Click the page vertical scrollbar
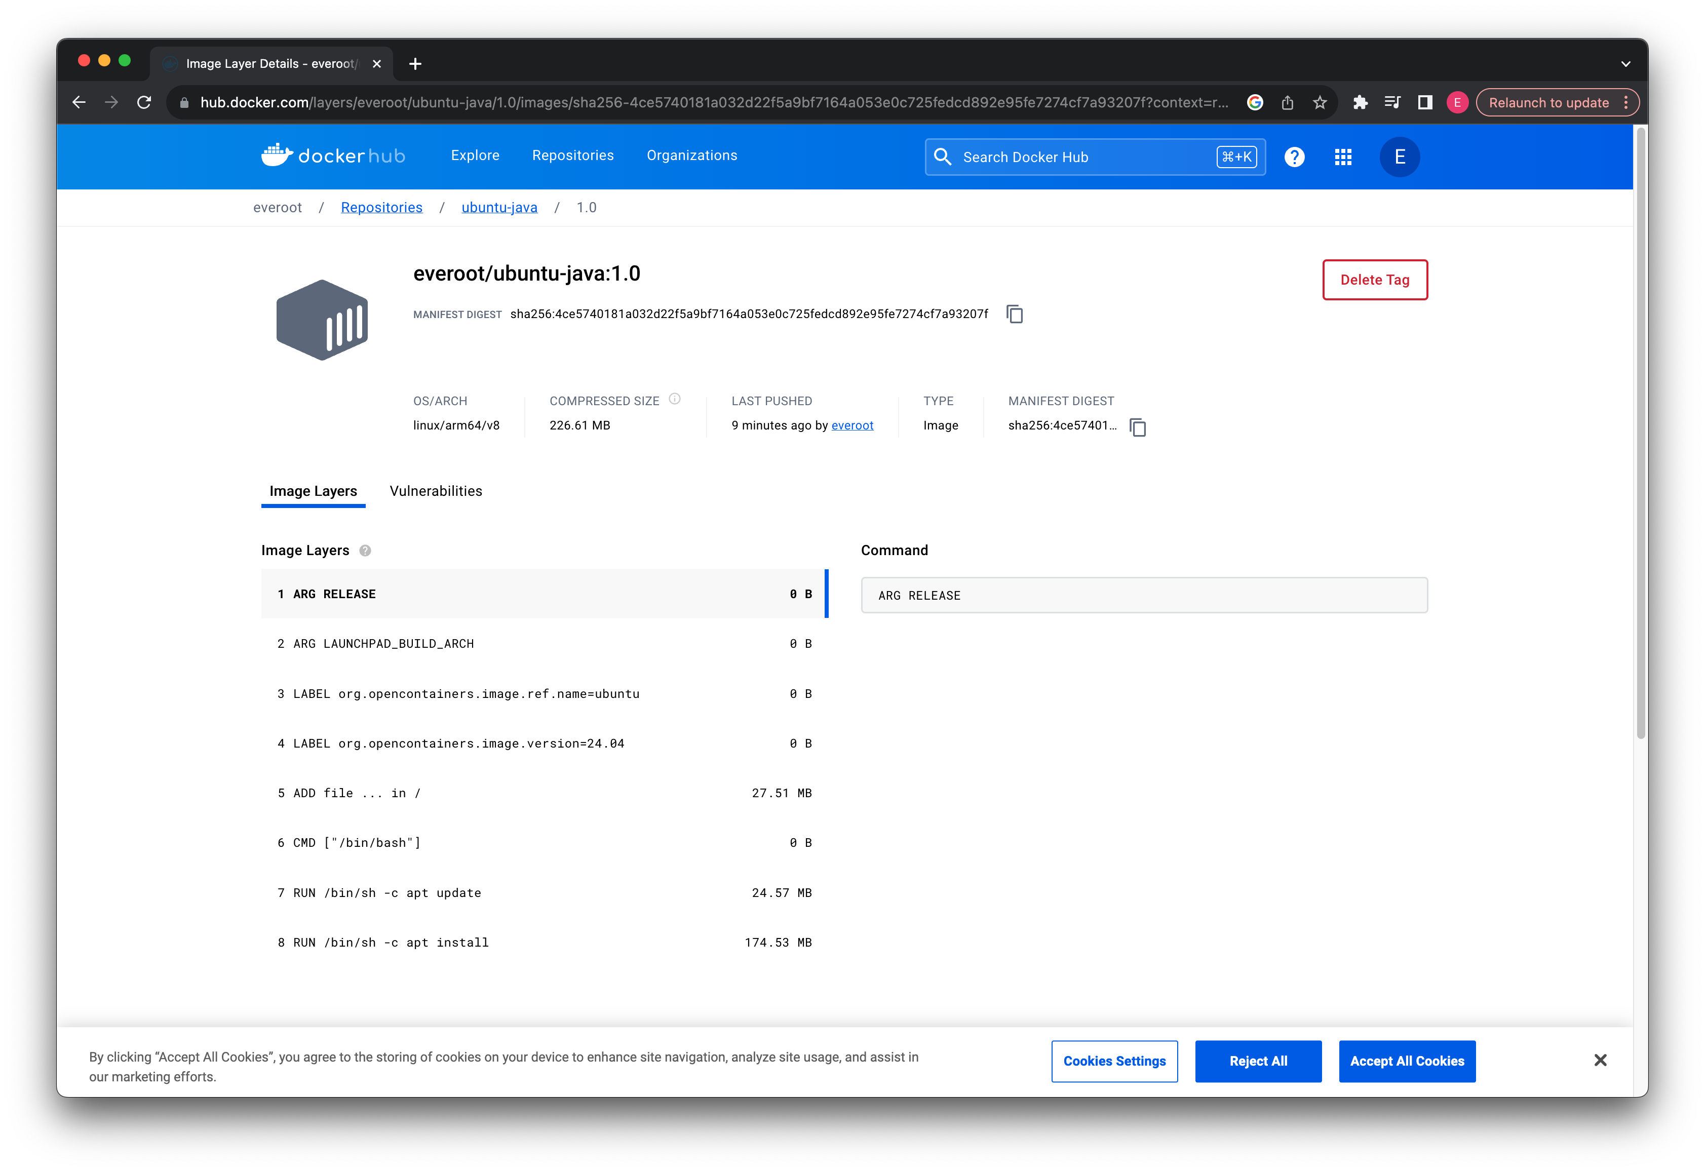Screen dimensions: 1705x1172 pos(1640,433)
